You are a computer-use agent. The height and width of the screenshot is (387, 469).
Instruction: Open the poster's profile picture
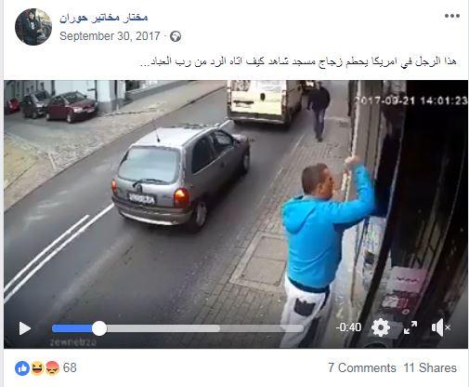tap(33, 27)
